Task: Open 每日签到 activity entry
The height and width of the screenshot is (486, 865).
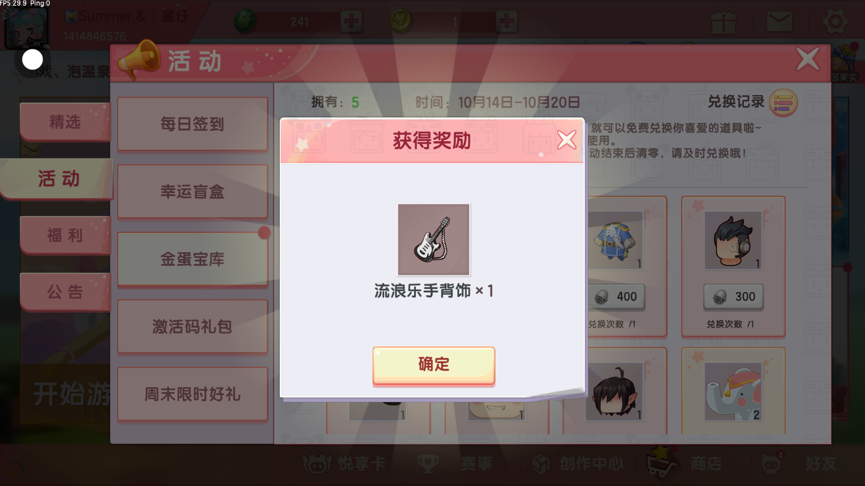Action: 192,124
